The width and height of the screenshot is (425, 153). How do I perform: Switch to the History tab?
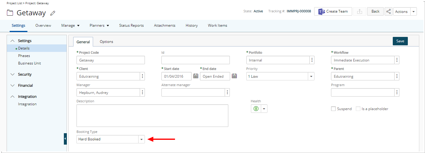192,25
